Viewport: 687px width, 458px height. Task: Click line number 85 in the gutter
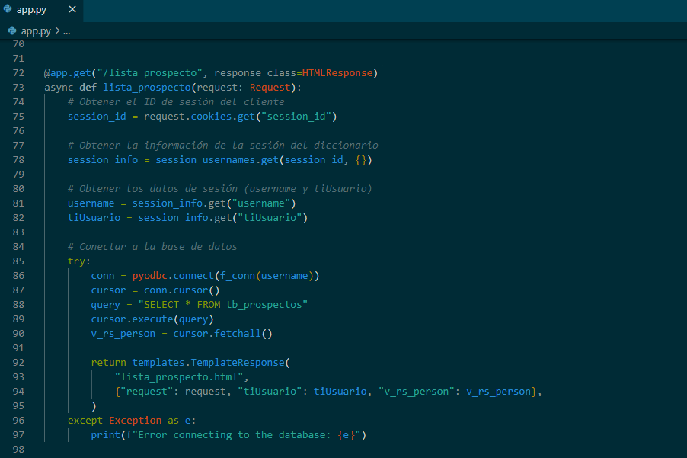pos(18,261)
